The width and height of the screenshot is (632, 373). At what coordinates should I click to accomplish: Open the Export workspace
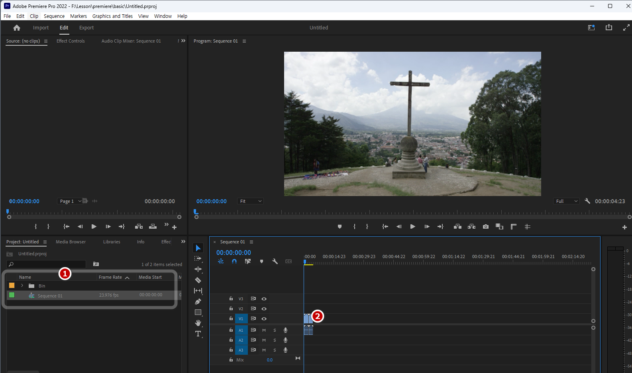click(x=86, y=28)
